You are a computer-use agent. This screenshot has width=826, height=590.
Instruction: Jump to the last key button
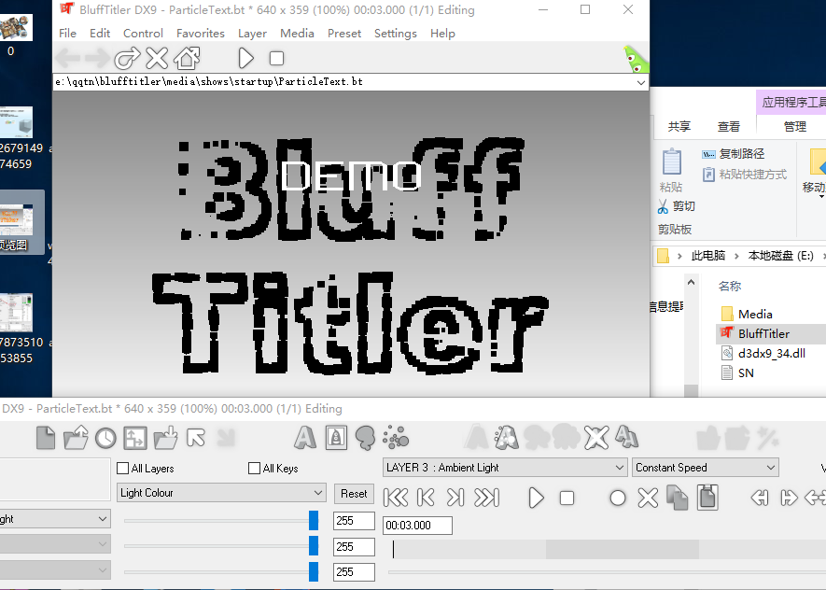487,498
